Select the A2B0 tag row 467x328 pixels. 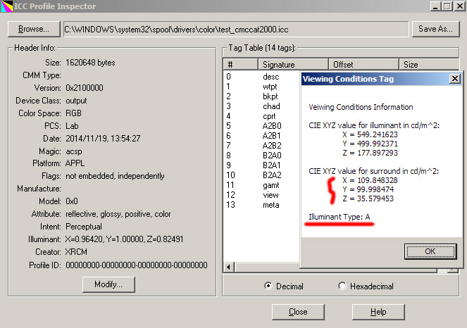tap(271, 126)
